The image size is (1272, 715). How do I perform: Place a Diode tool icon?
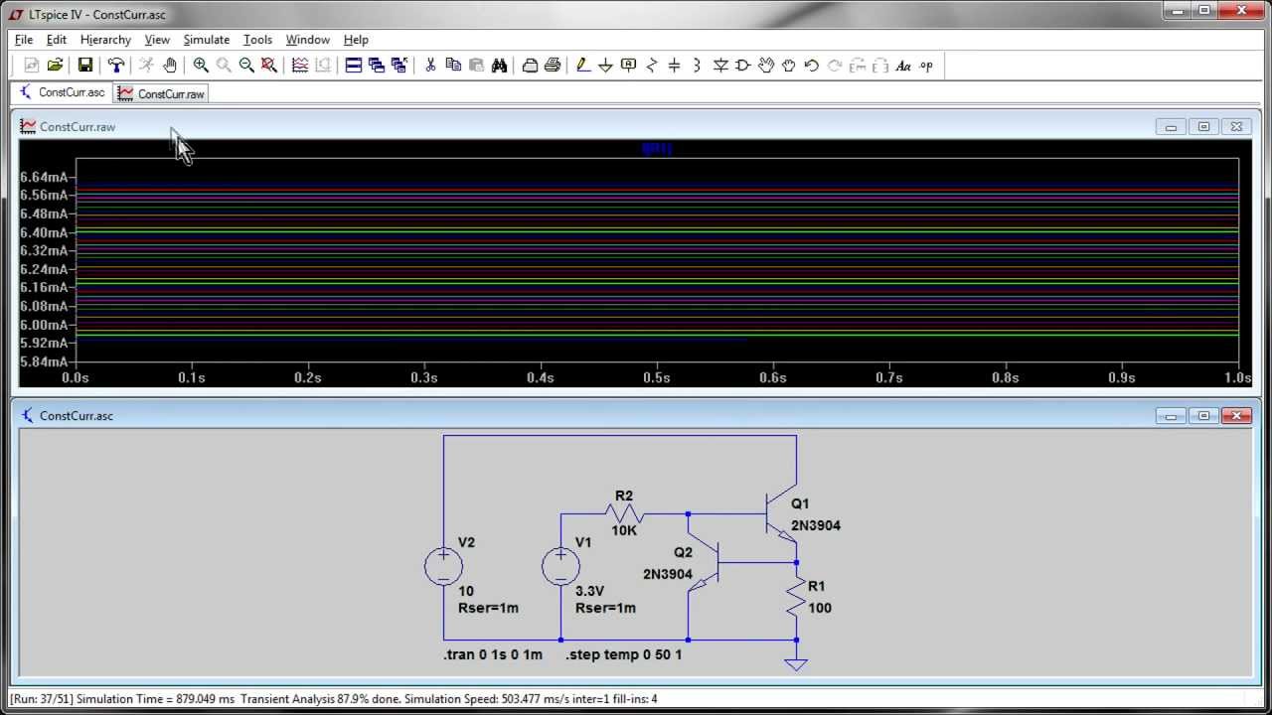pos(720,66)
